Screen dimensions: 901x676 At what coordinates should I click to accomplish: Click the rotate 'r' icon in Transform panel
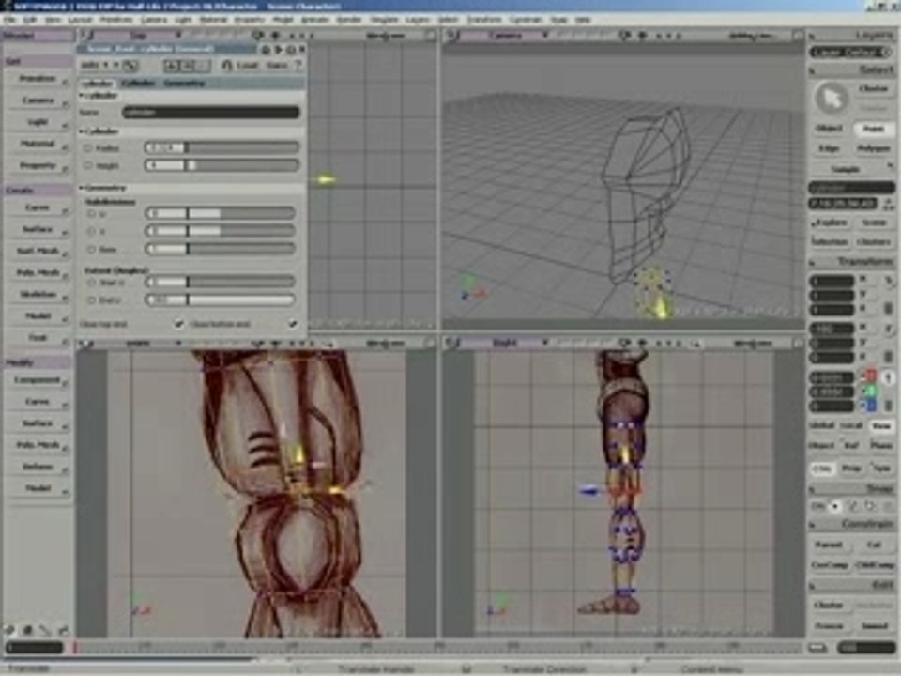(889, 330)
